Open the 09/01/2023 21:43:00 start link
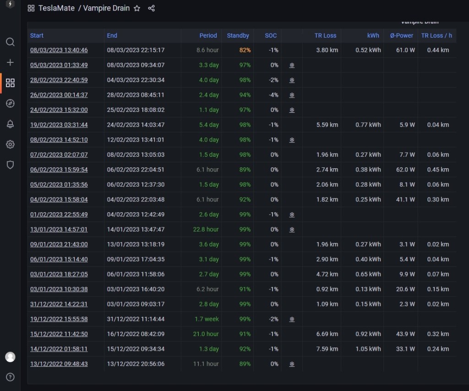Viewport: 469px width, 391px height. click(x=59, y=244)
